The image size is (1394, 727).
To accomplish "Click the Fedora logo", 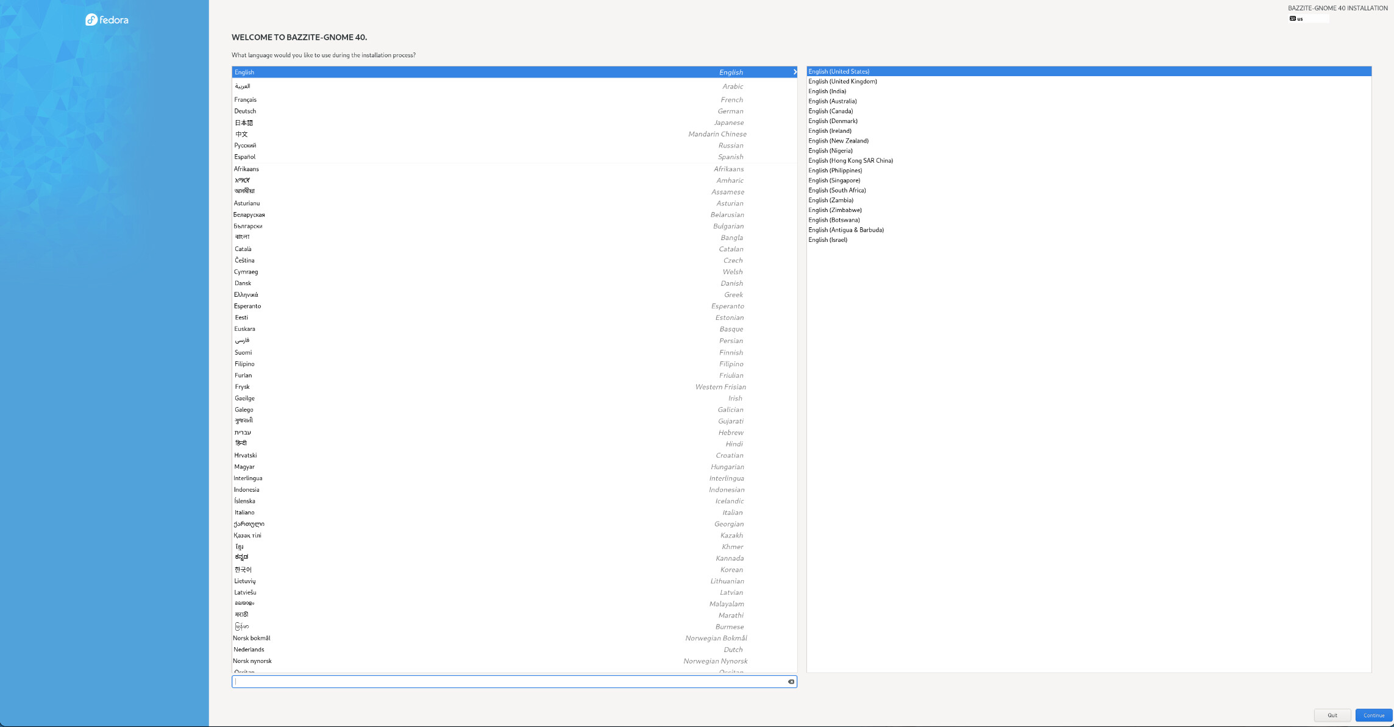I will (107, 20).
